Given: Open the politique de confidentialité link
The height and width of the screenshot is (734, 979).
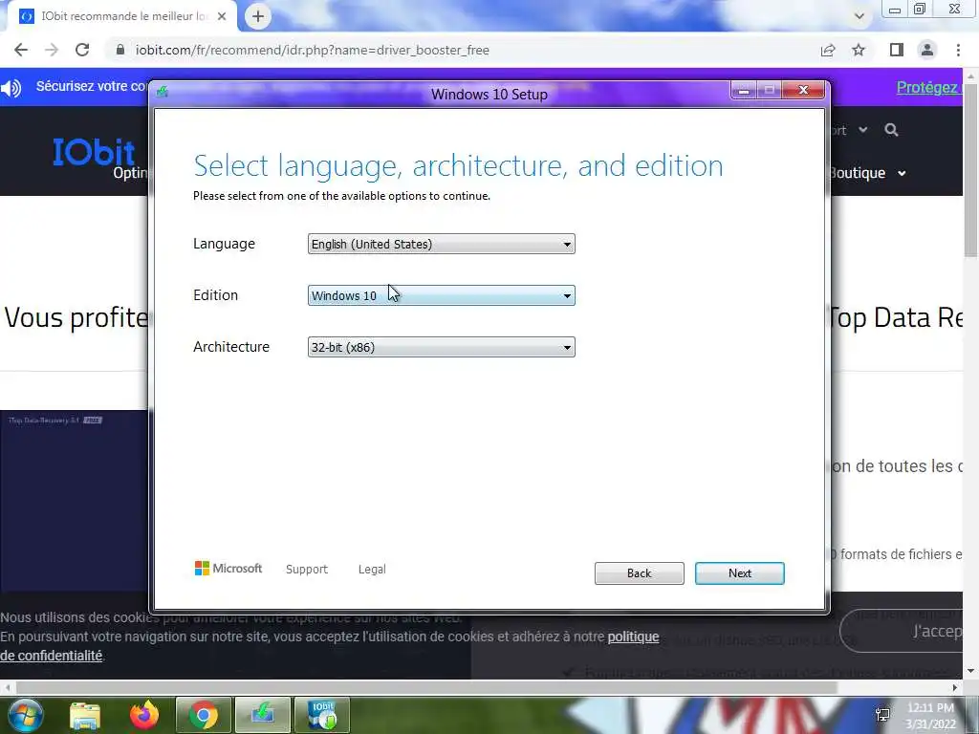Looking at the screenshot, I should coord(633,637).
